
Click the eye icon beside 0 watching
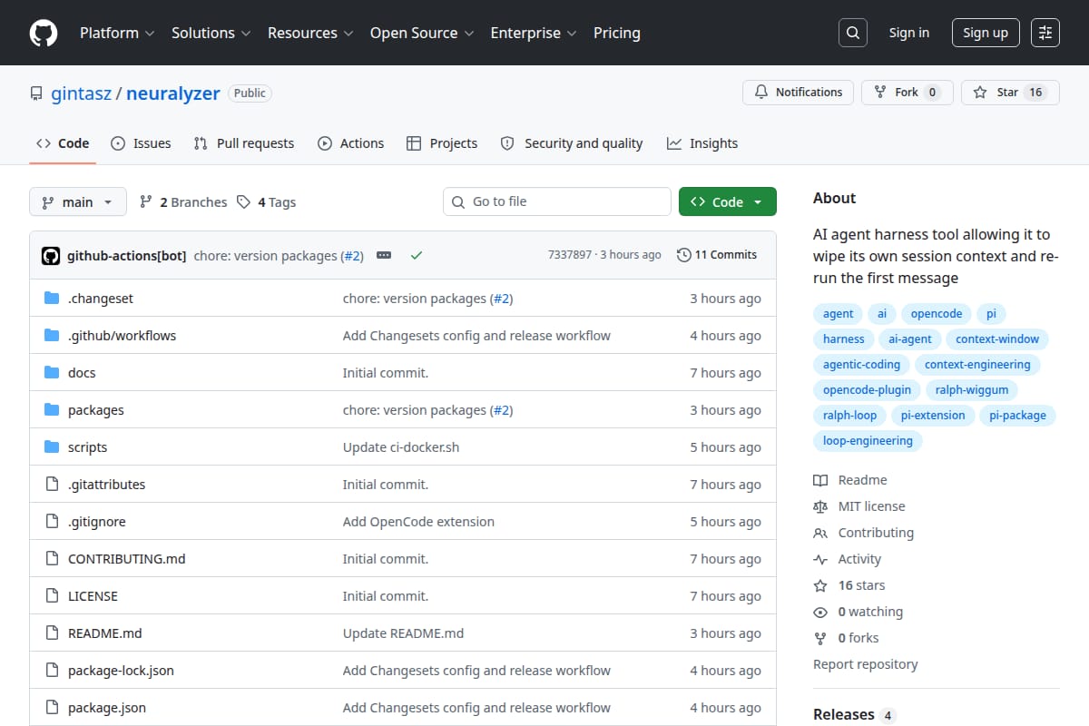820,612
